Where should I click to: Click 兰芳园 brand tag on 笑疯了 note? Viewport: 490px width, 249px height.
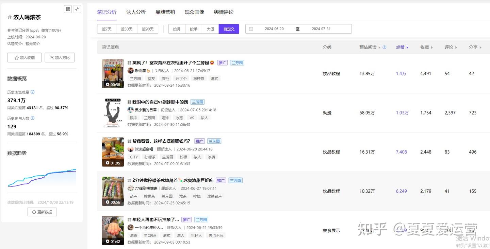coord(237,63)
